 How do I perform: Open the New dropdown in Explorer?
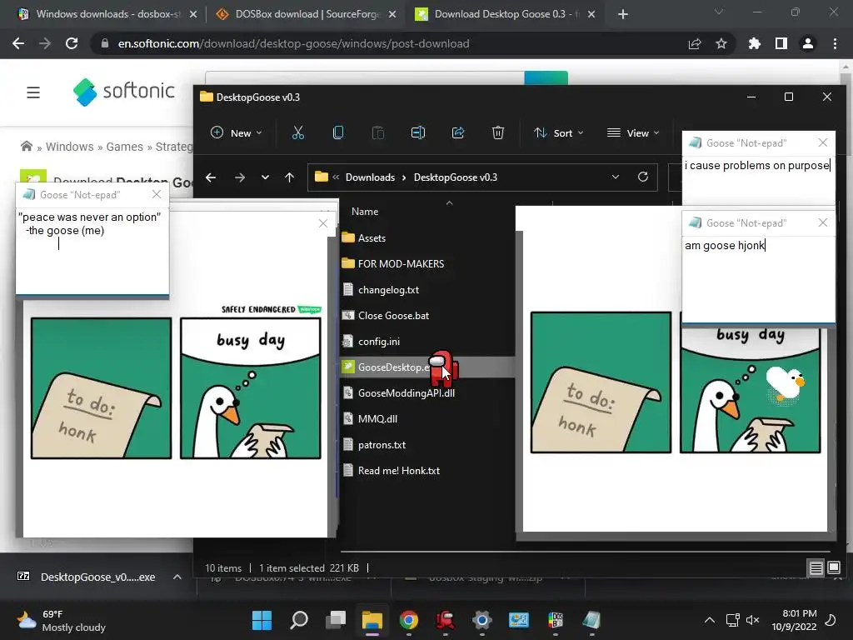pos(236,132)
